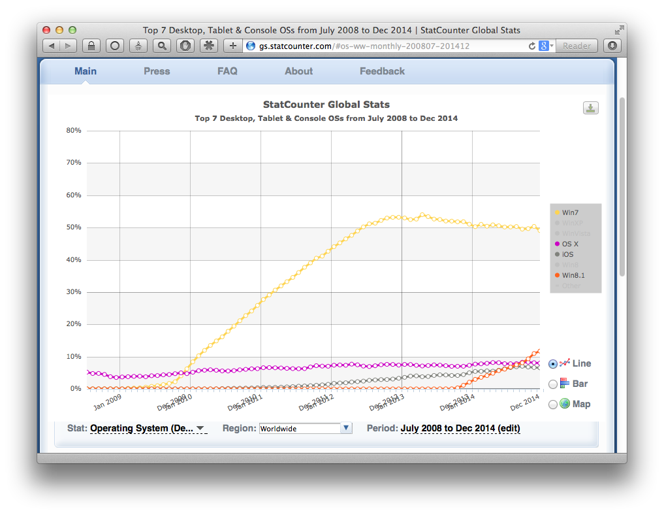664x515 pixels.
Task: Open the About tab
Action: [298, 71]
